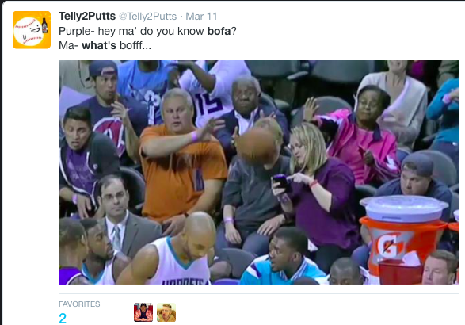465x325 pixels.
Task: Click the woman's phone in the photo
Action: coord(281,182)
